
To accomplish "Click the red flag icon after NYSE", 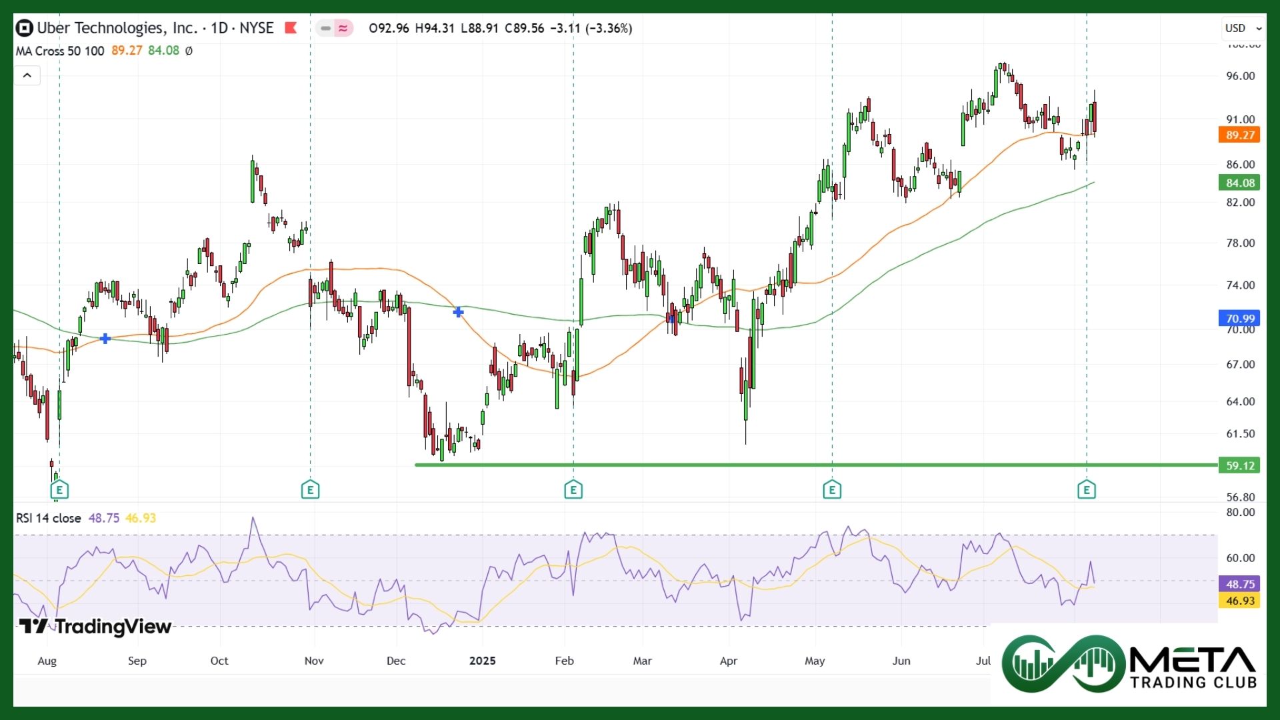I will tap(291, 28).
